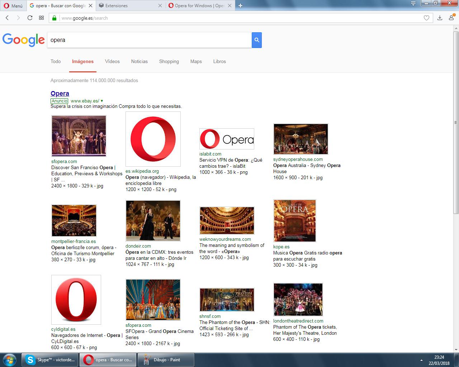Screen dimensions: 459x367
Task: Click the page reload icon
Action: pyautogui.click(x=30, y=18)
